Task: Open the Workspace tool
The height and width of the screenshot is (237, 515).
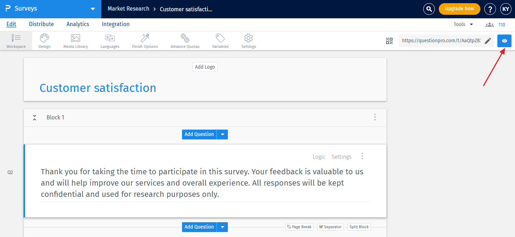Action: click(x=16, y=41)
